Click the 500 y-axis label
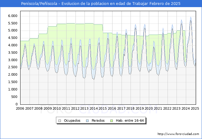Image resolution: width=202 pixels, height=139 pixels. [x=14, y=97]
